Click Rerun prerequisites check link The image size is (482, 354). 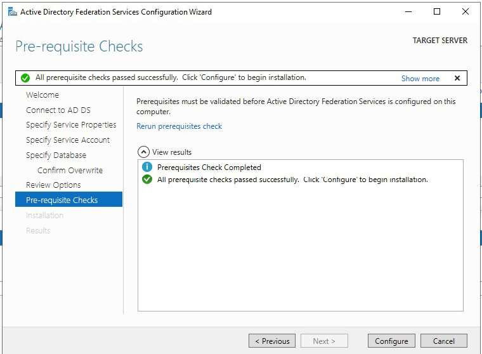(179, 126)
